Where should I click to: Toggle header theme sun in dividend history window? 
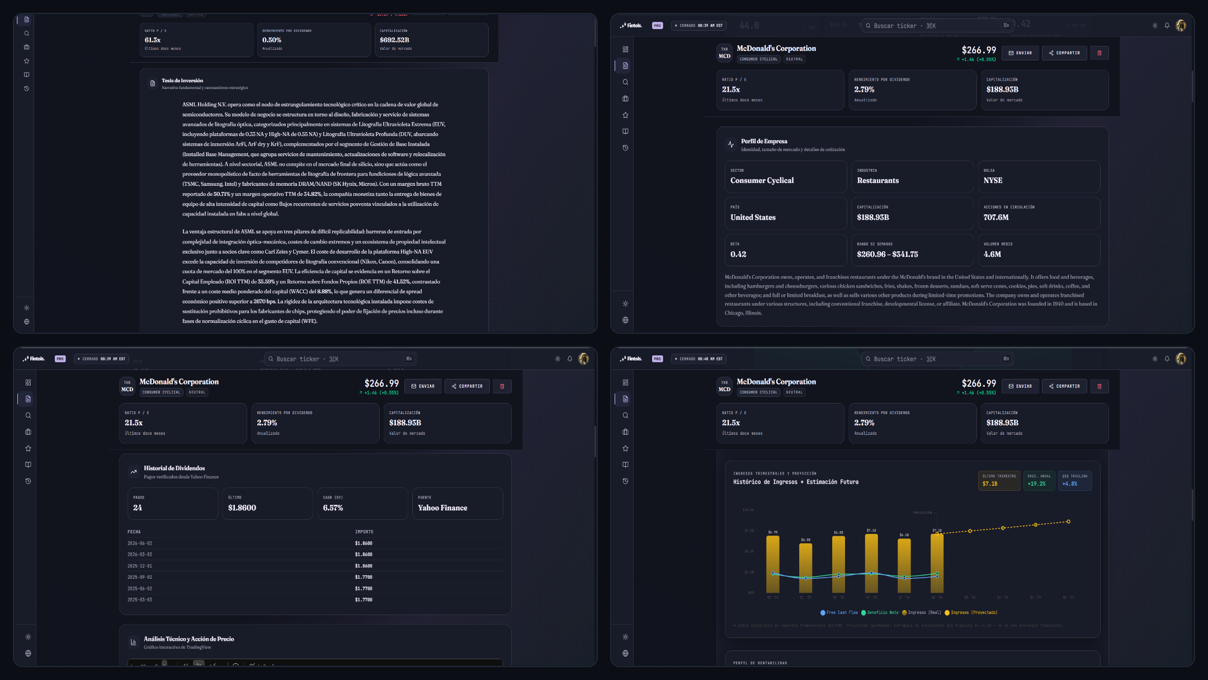[558, 359]
